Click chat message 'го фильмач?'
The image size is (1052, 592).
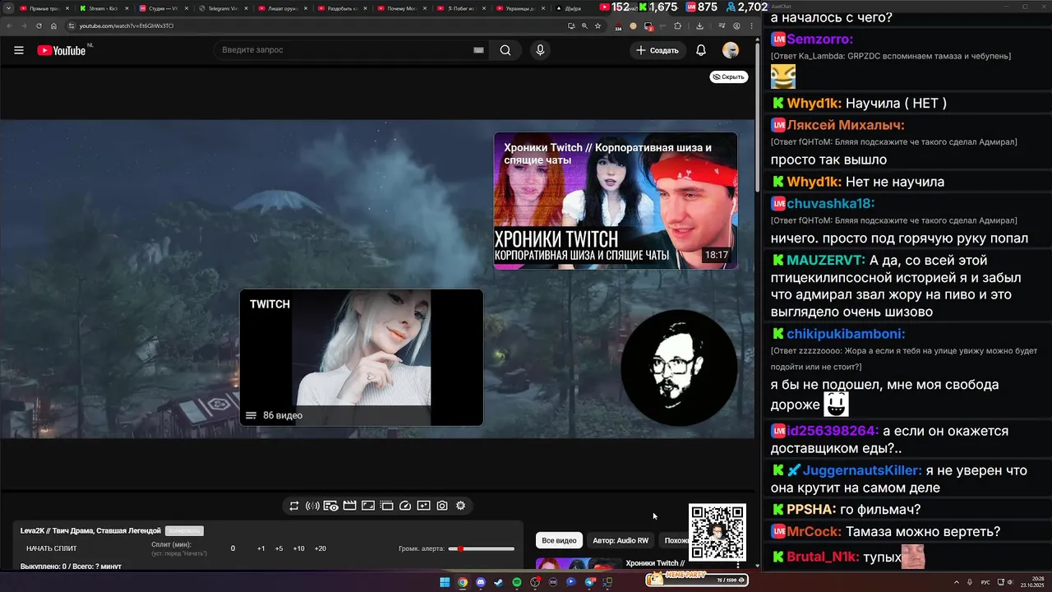880,510
